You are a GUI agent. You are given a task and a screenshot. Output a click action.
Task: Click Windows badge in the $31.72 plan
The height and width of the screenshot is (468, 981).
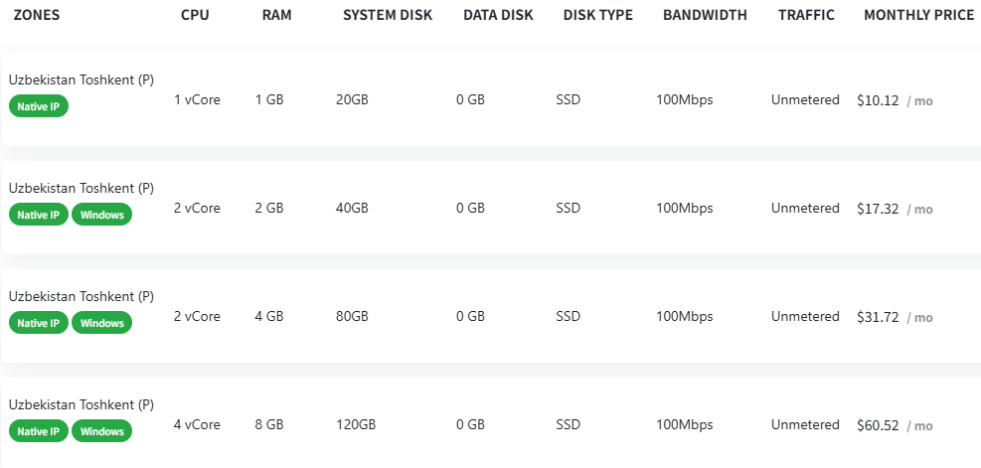point(101,323)
